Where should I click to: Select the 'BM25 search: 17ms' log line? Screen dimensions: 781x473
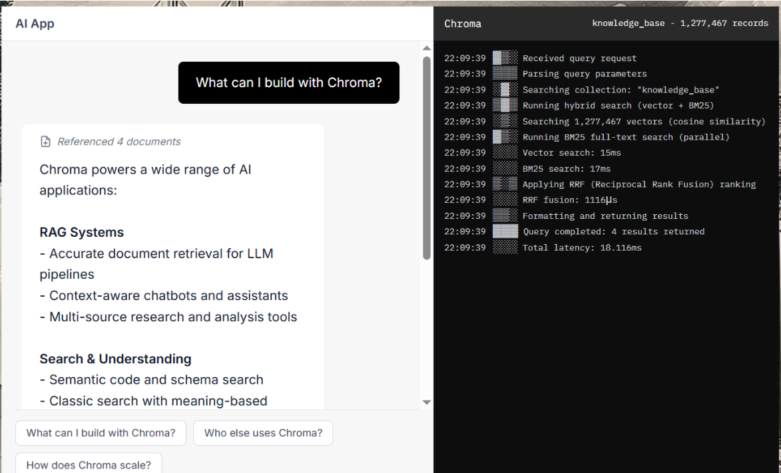[567, 169]
